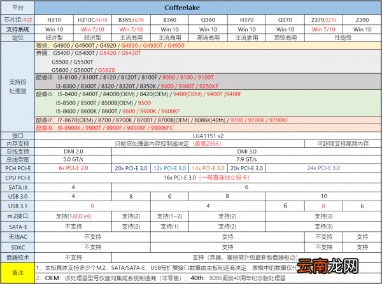
Task: Click the Q360 chipset cell
Action: coord(208,20)
